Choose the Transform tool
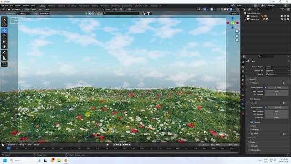This screenshot has width=291, height=164. pyautogui.click(x=4, y=46)
